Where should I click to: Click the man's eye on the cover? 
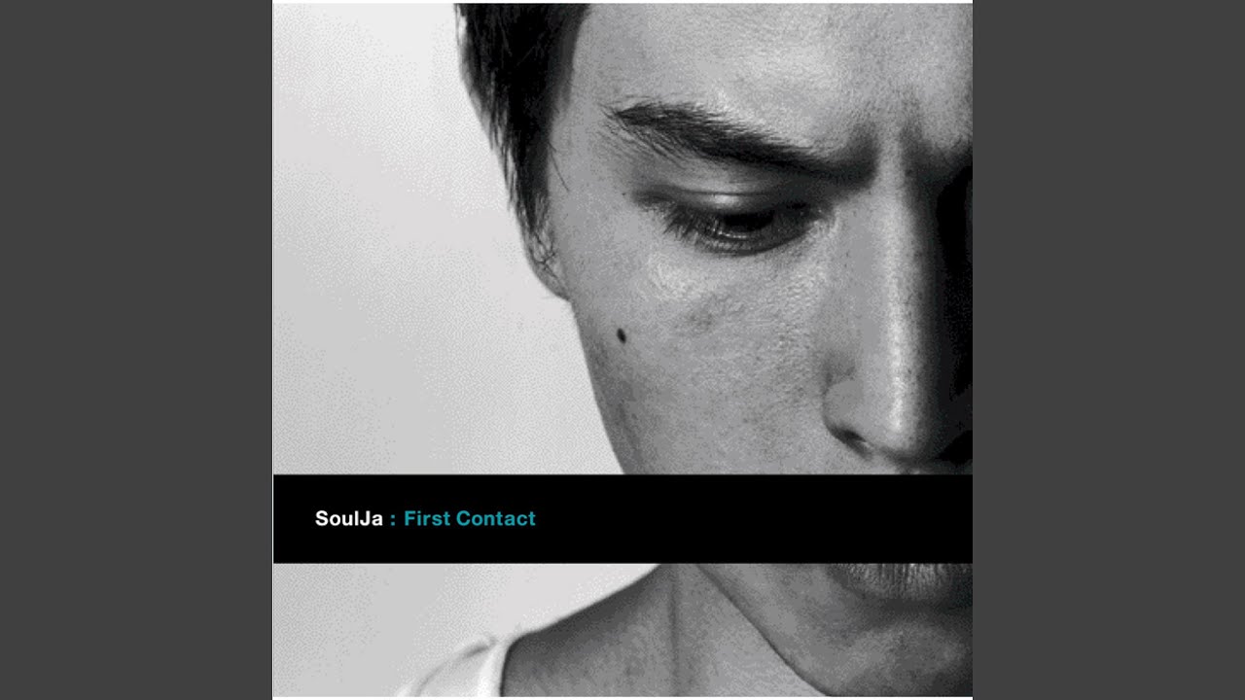(734, 224)
